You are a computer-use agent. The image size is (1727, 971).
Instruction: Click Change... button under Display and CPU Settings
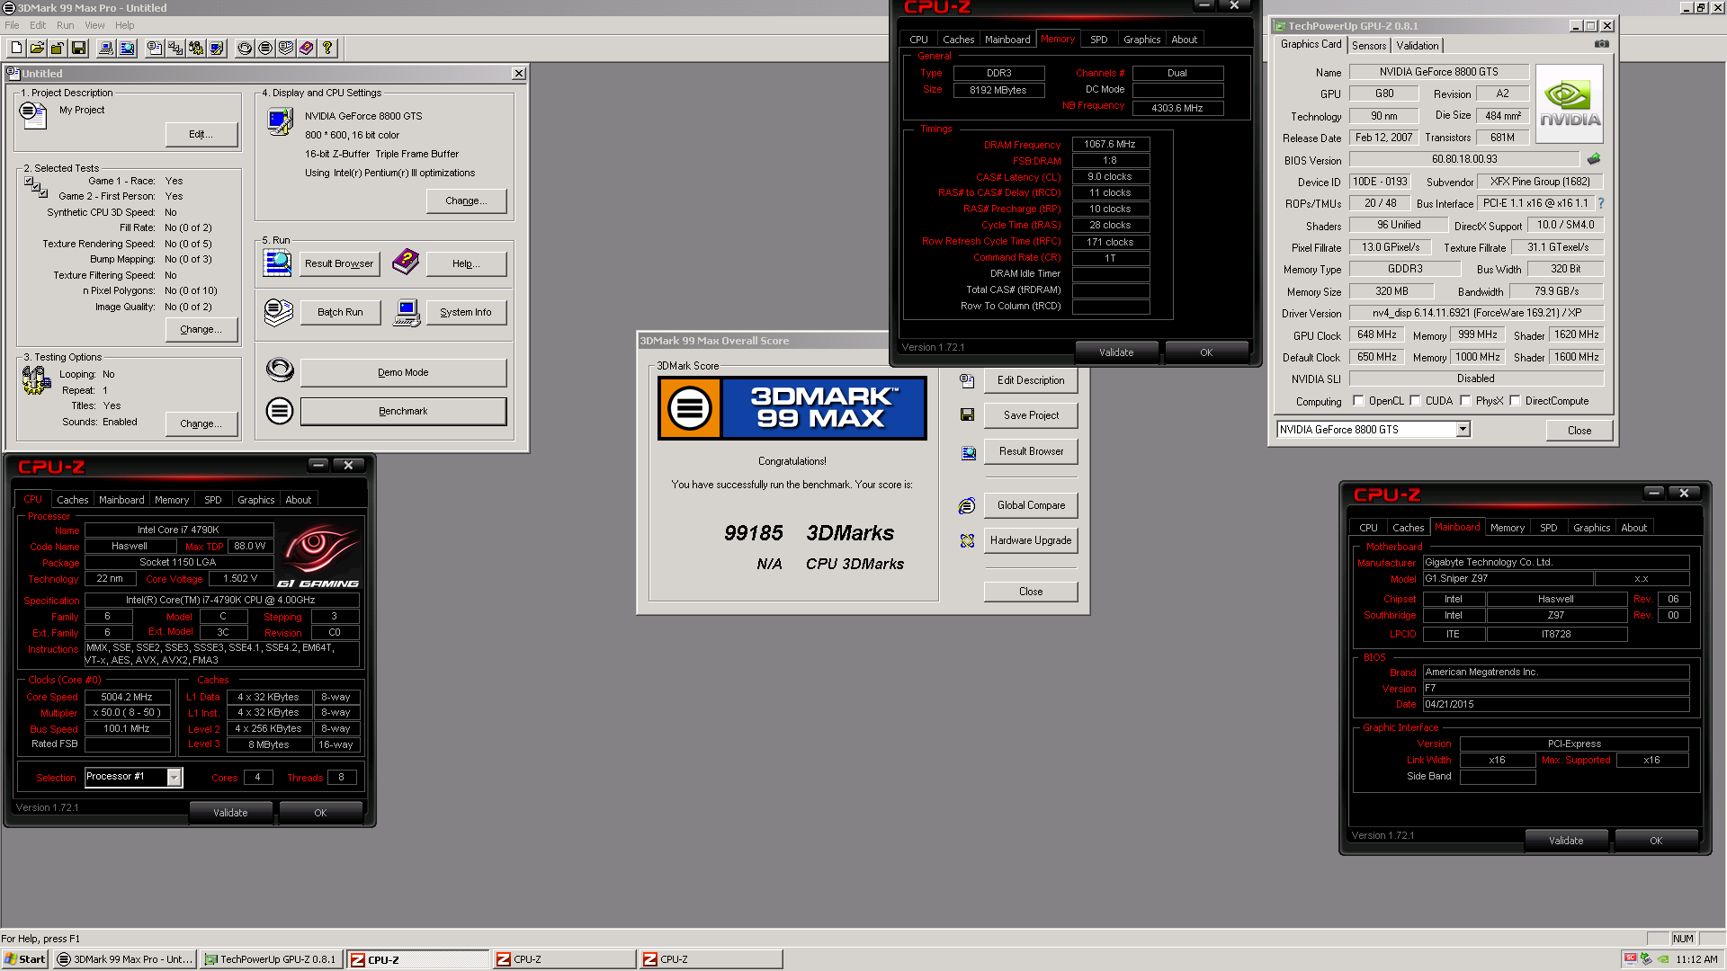tap(466, 200)
